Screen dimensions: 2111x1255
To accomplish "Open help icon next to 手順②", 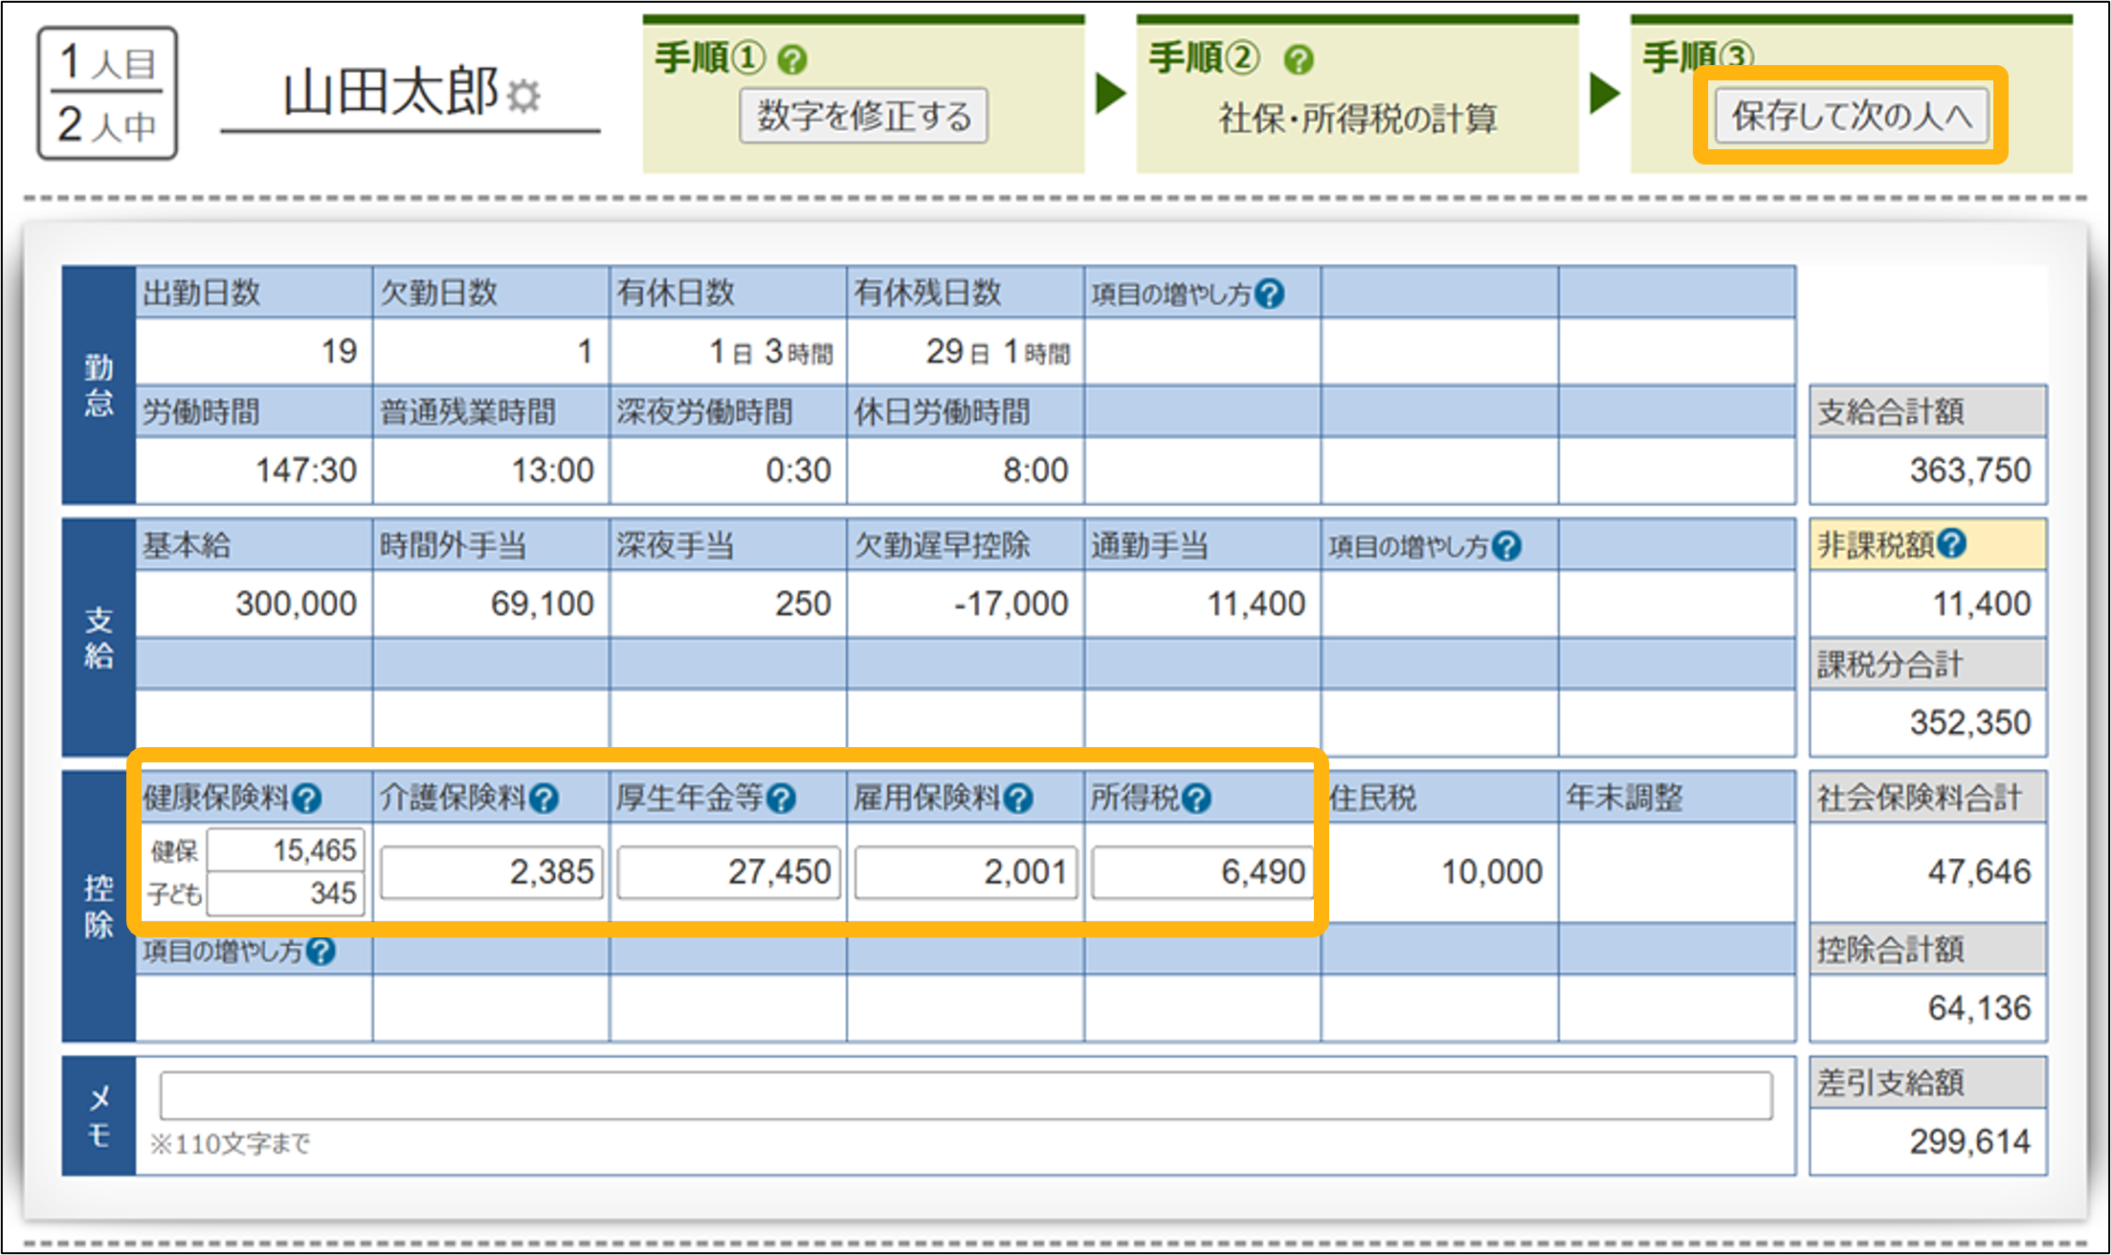I will 1299,60.
